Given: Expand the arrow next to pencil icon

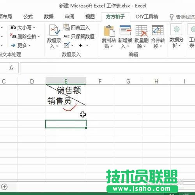Looking at the screenshot, I should tap(73, 45).
